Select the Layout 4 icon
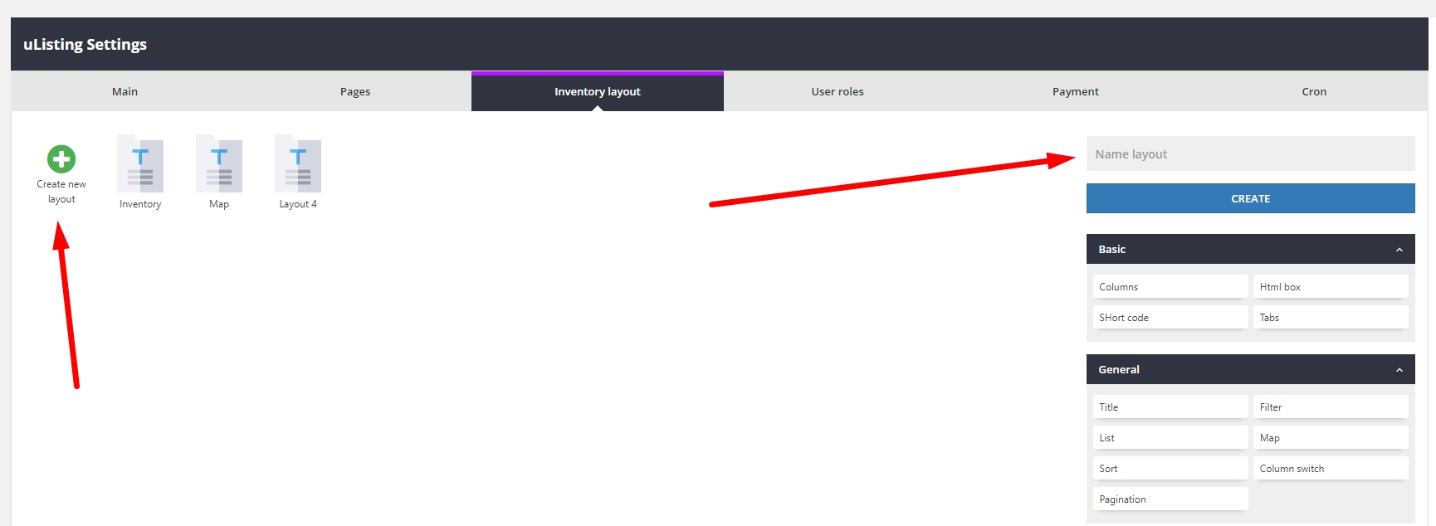 tap(298, 164)
